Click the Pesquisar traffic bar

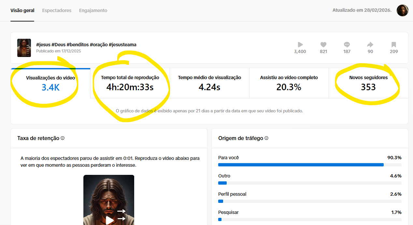pos(310,219)
